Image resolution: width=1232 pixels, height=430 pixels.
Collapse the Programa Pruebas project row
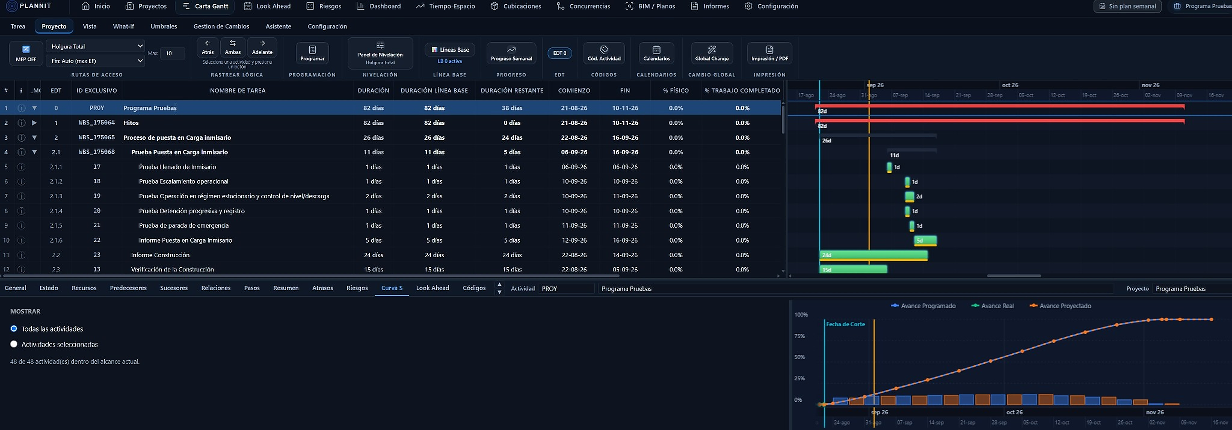tap(34, 108)
